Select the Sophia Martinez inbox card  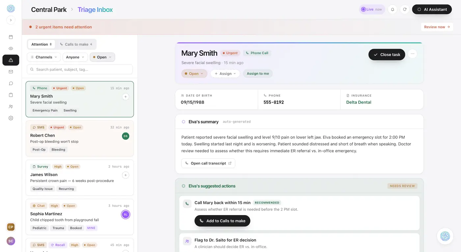80,217
